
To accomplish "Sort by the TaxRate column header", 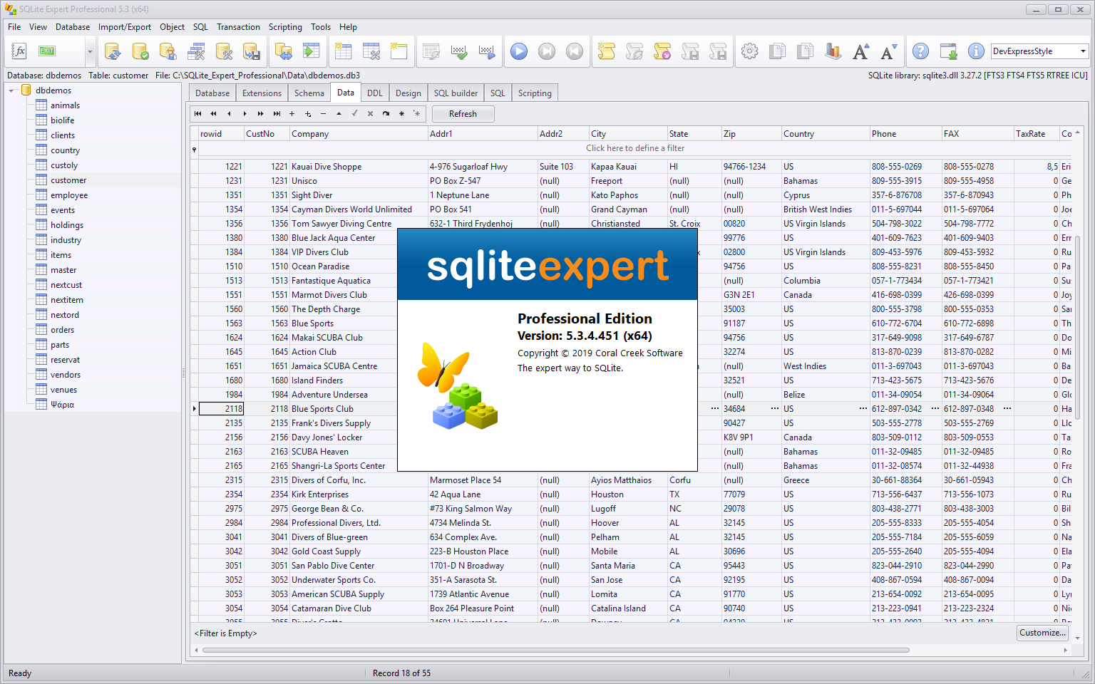I will click(x=1037, y=134).
